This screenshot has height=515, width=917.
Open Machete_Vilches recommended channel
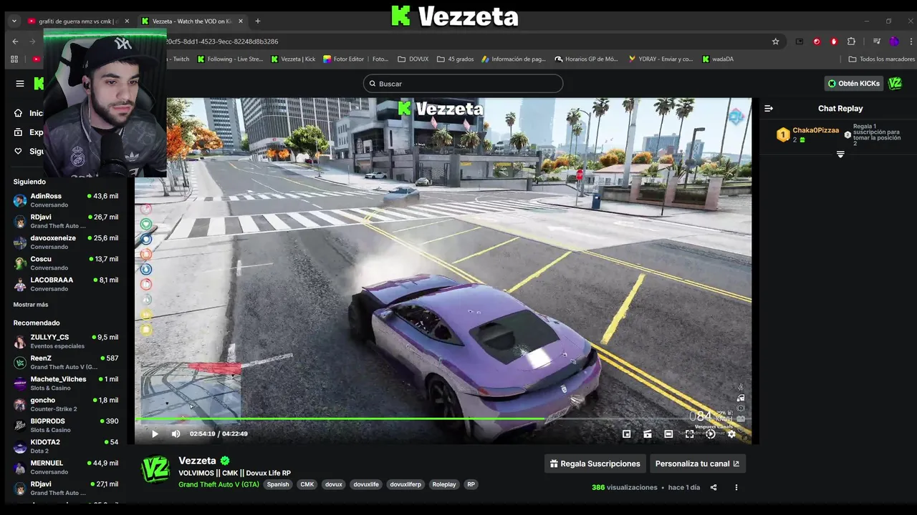66,383
